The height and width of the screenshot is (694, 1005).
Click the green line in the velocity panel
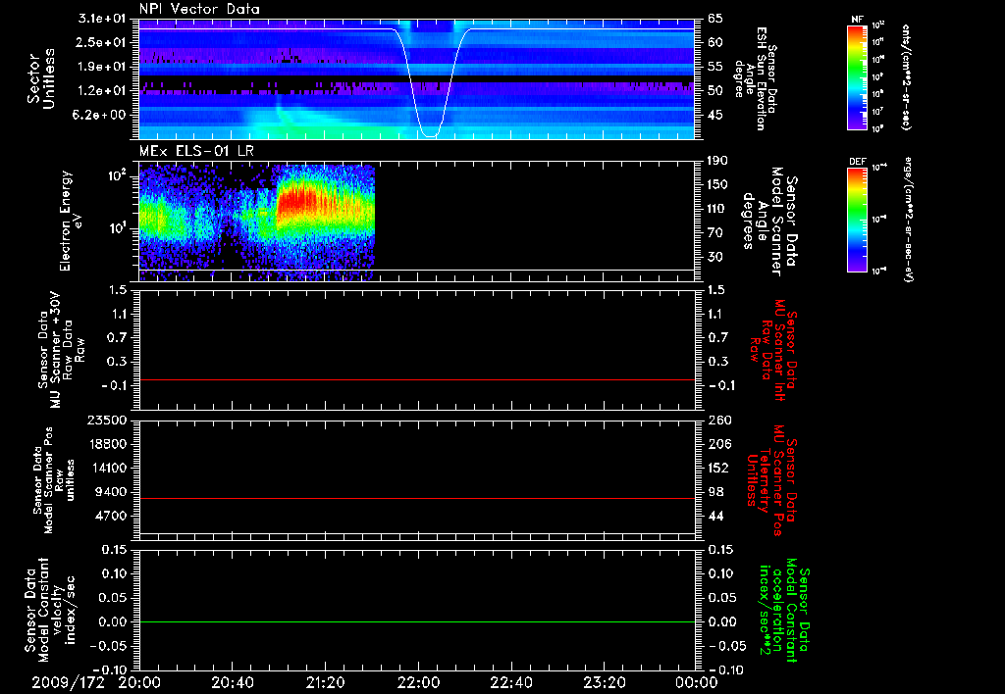pos(416,621)
